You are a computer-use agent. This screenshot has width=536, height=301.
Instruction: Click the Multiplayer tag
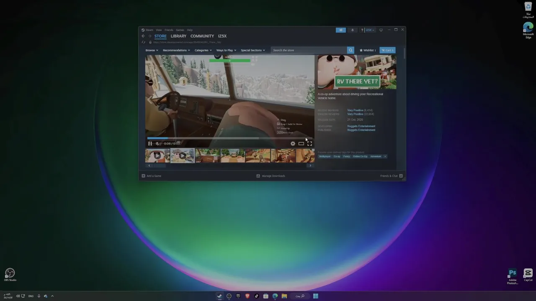tap(325, 156)
